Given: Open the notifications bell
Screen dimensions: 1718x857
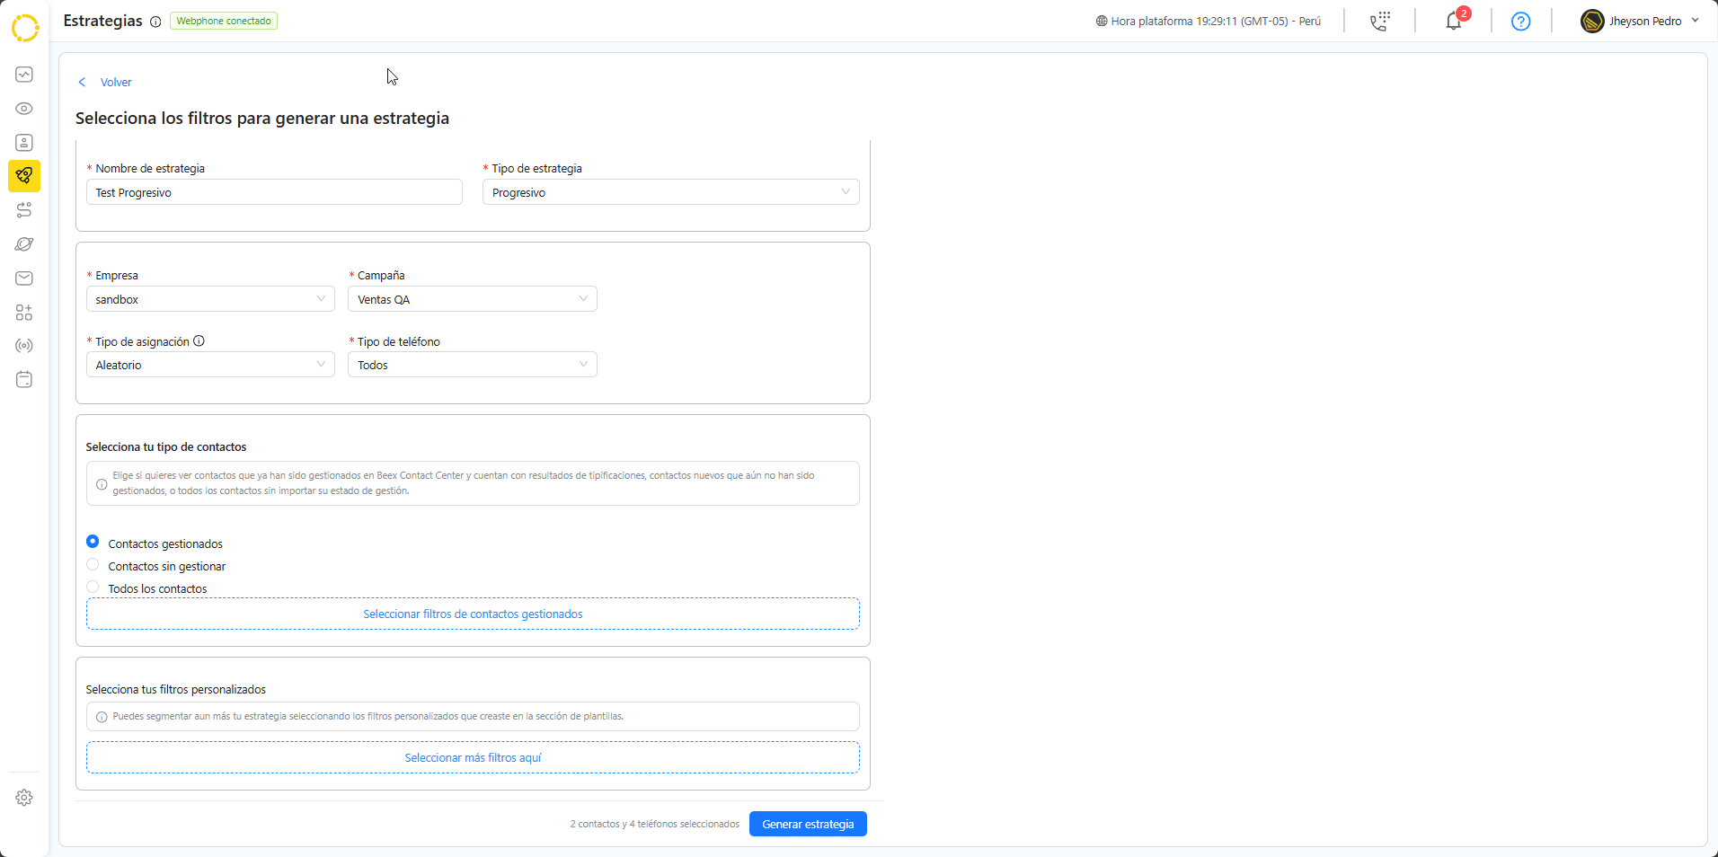Looking at the screenshot, I should (1453, 22).
